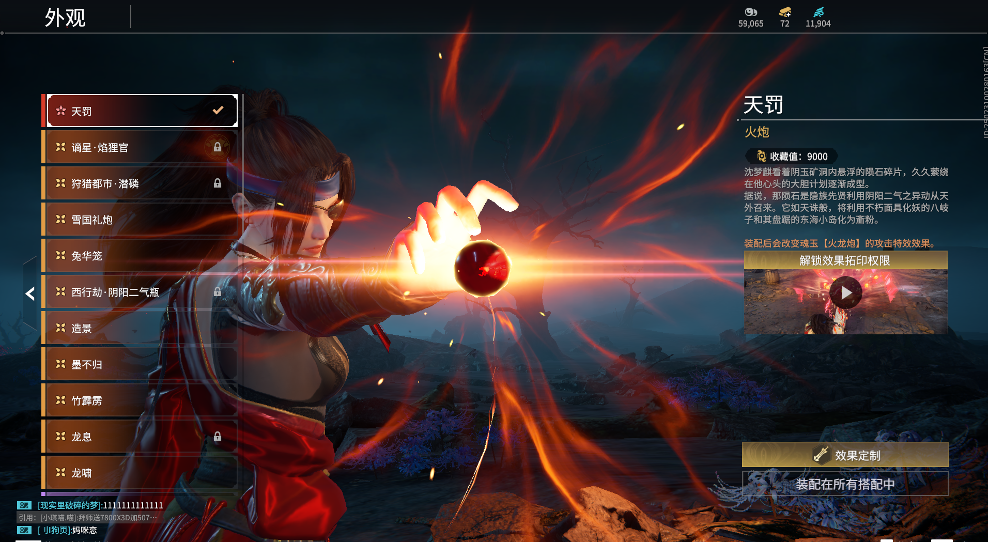
Task: Toggle the equipped checkmark on 天罚
Action: pos(218,110)
